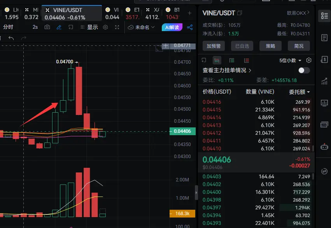Switch to the MI tab priced 0.372
Screen dimensions: 331x228
(32, 13)
